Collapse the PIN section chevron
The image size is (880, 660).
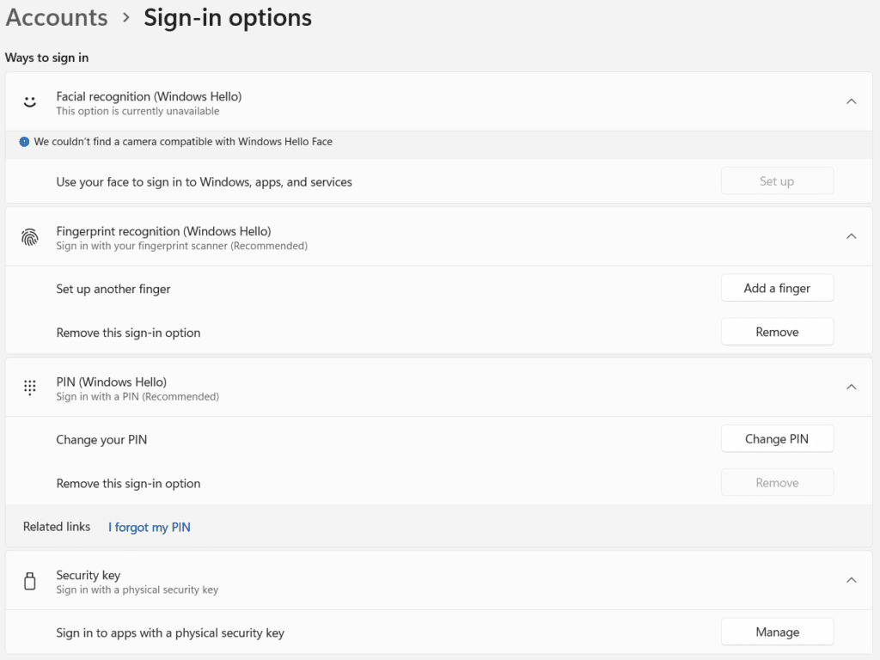(x=851, y=387)
